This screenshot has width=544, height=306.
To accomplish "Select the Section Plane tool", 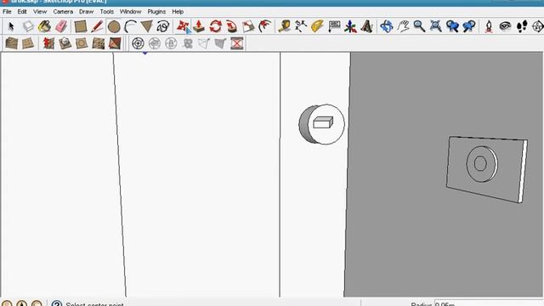I will (538, 26).
